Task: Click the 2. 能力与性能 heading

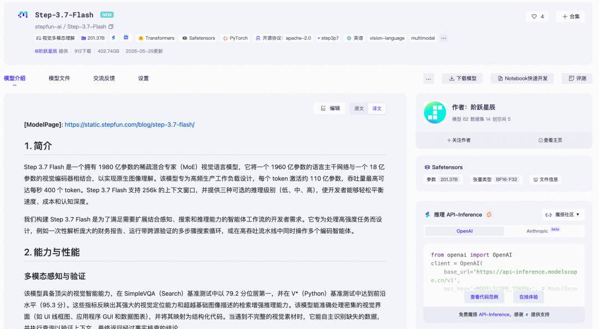Action: pos(52,252)
